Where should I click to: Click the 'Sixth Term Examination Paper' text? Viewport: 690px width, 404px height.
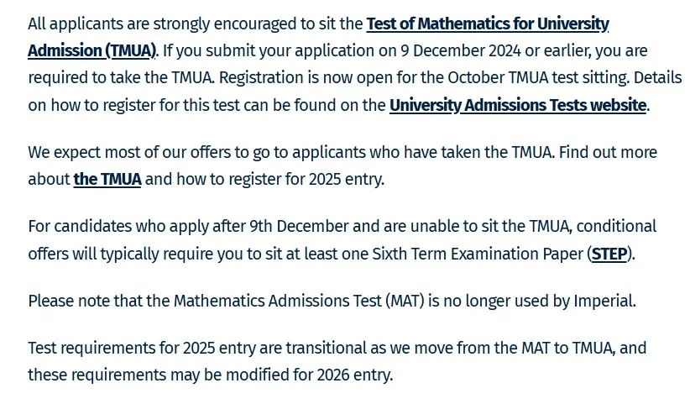(x=478, y=254)
